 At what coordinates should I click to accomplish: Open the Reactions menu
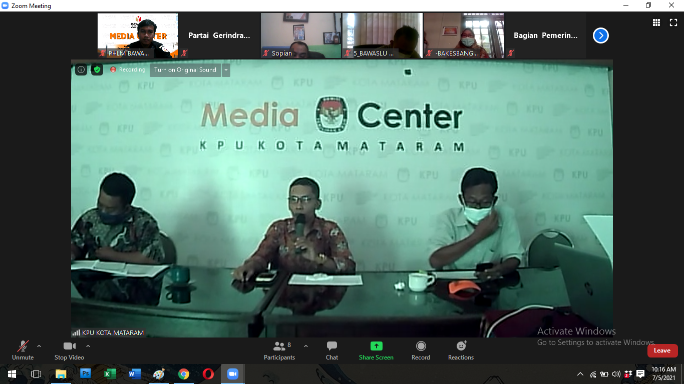(x=461, y=350)
